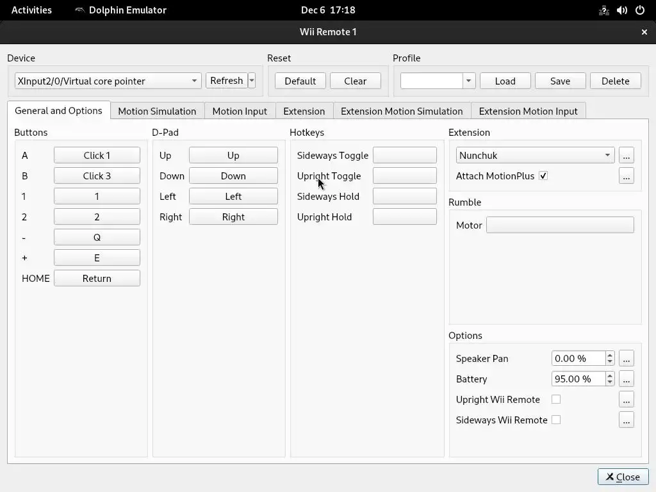
Task: Open the clock showing Dec 6 17:18
Action: click(x=328, y=10)
